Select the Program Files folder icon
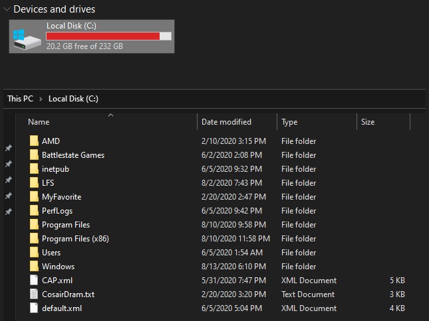The height and width of the screenshot is (321, 429). [34, 224]
